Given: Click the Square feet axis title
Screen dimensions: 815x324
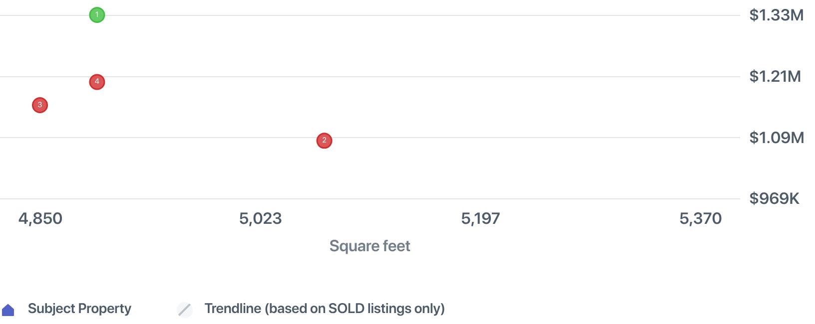Looking at the screenshot, I should (x=370, y=246).
